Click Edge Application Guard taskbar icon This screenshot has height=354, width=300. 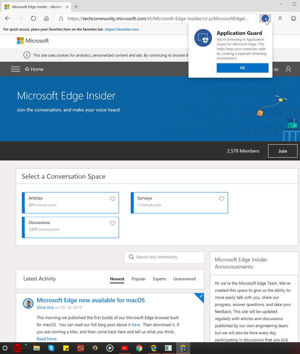pos(183,348)
